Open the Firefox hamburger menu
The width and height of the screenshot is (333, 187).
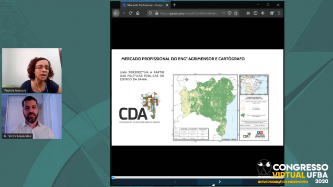click(279, 13)
